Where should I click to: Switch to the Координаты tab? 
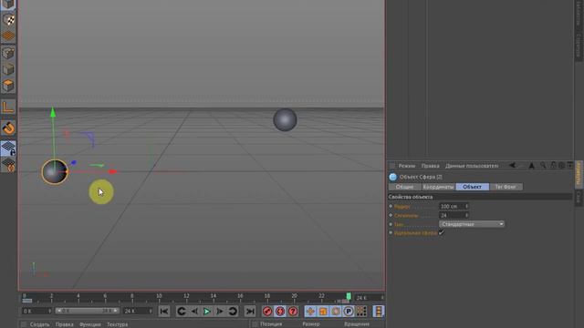(438, 187)
